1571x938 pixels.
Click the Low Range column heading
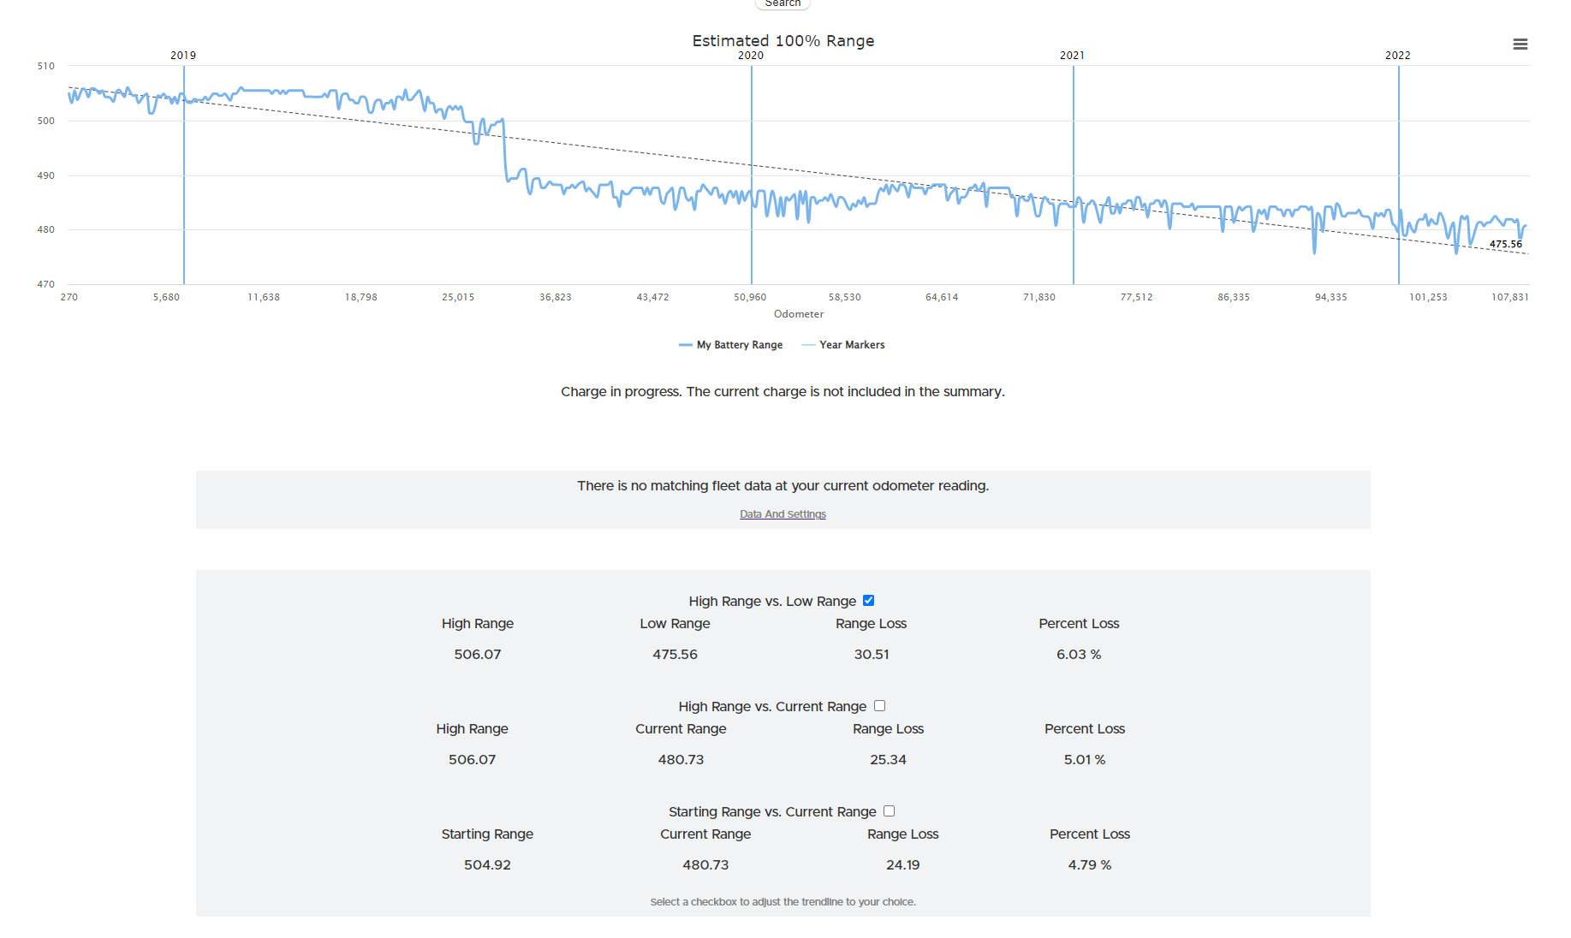tap(675, 623)
